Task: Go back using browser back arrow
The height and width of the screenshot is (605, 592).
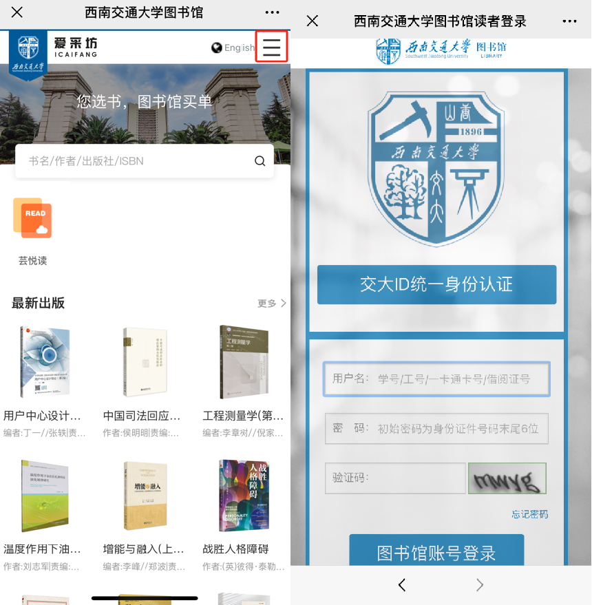Action: [x=402, y=585]
